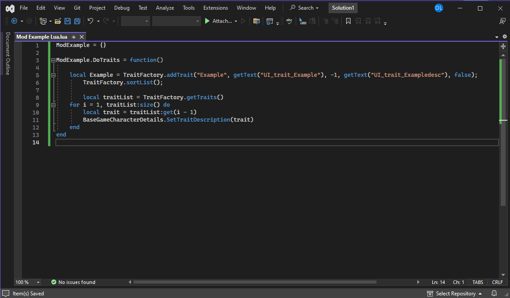Click the spell checker abc icon
Viewport: 510px width, 298px height.
pos(289,21)
